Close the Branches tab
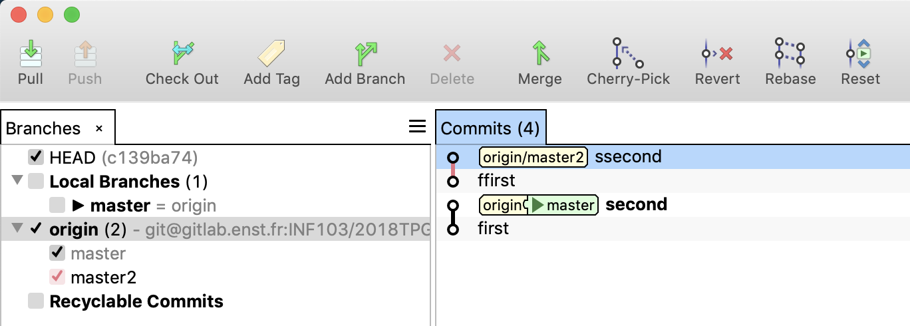 pos(99,128)
